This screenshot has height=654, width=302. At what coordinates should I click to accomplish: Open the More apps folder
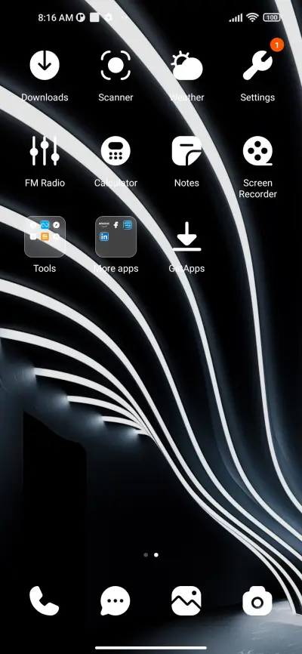point(116,236)
